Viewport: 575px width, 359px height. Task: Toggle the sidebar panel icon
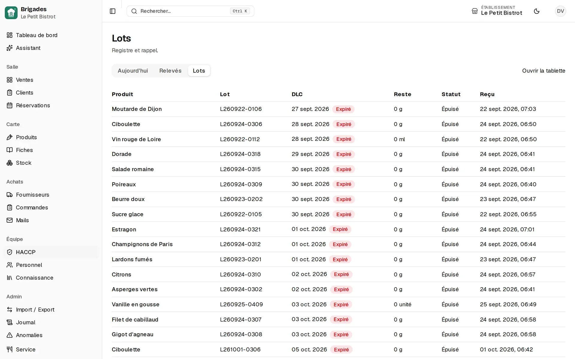(x=113, y=11)
